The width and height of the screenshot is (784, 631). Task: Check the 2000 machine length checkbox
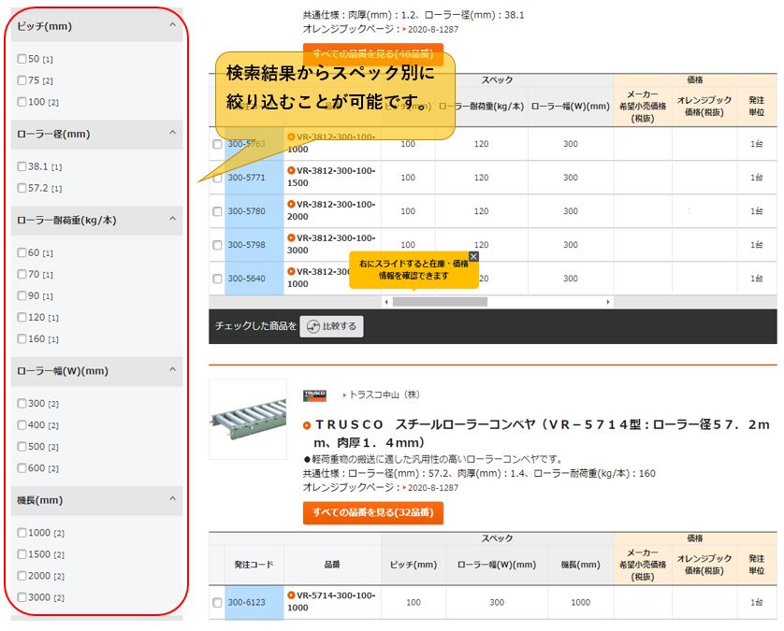click(22, 576)
